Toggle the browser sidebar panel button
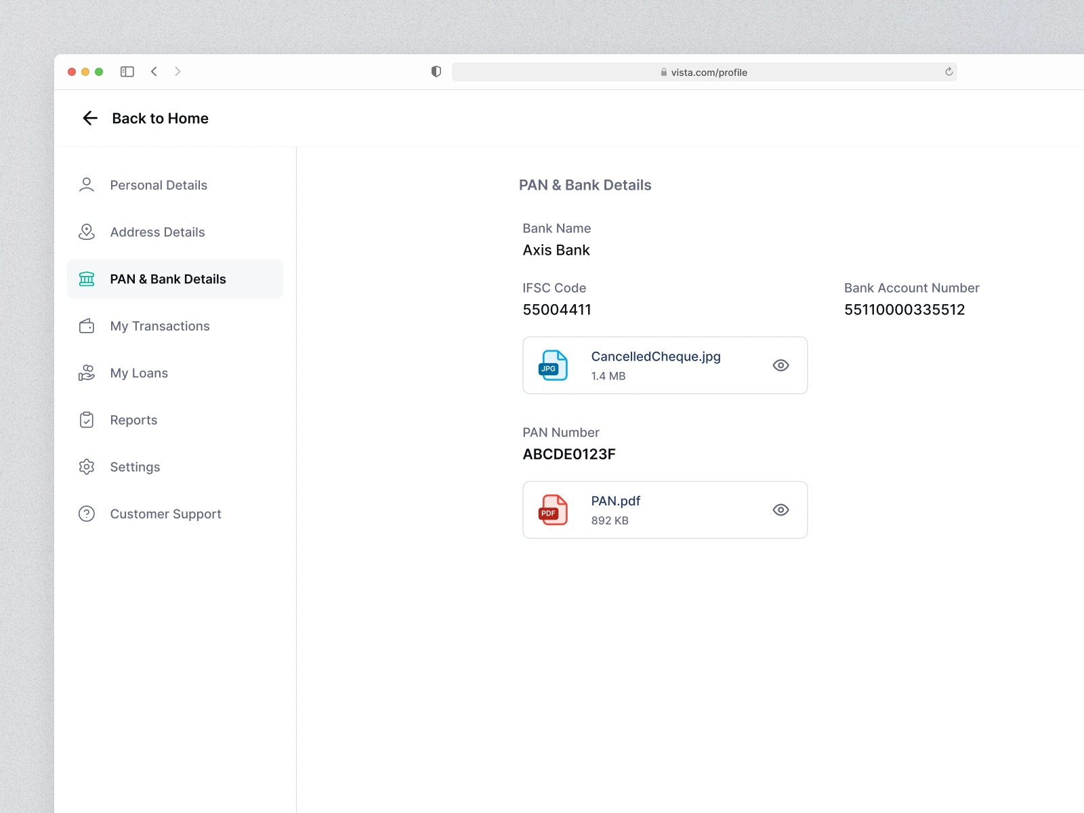The image size is (1084, 813). (x=127, y=72)
